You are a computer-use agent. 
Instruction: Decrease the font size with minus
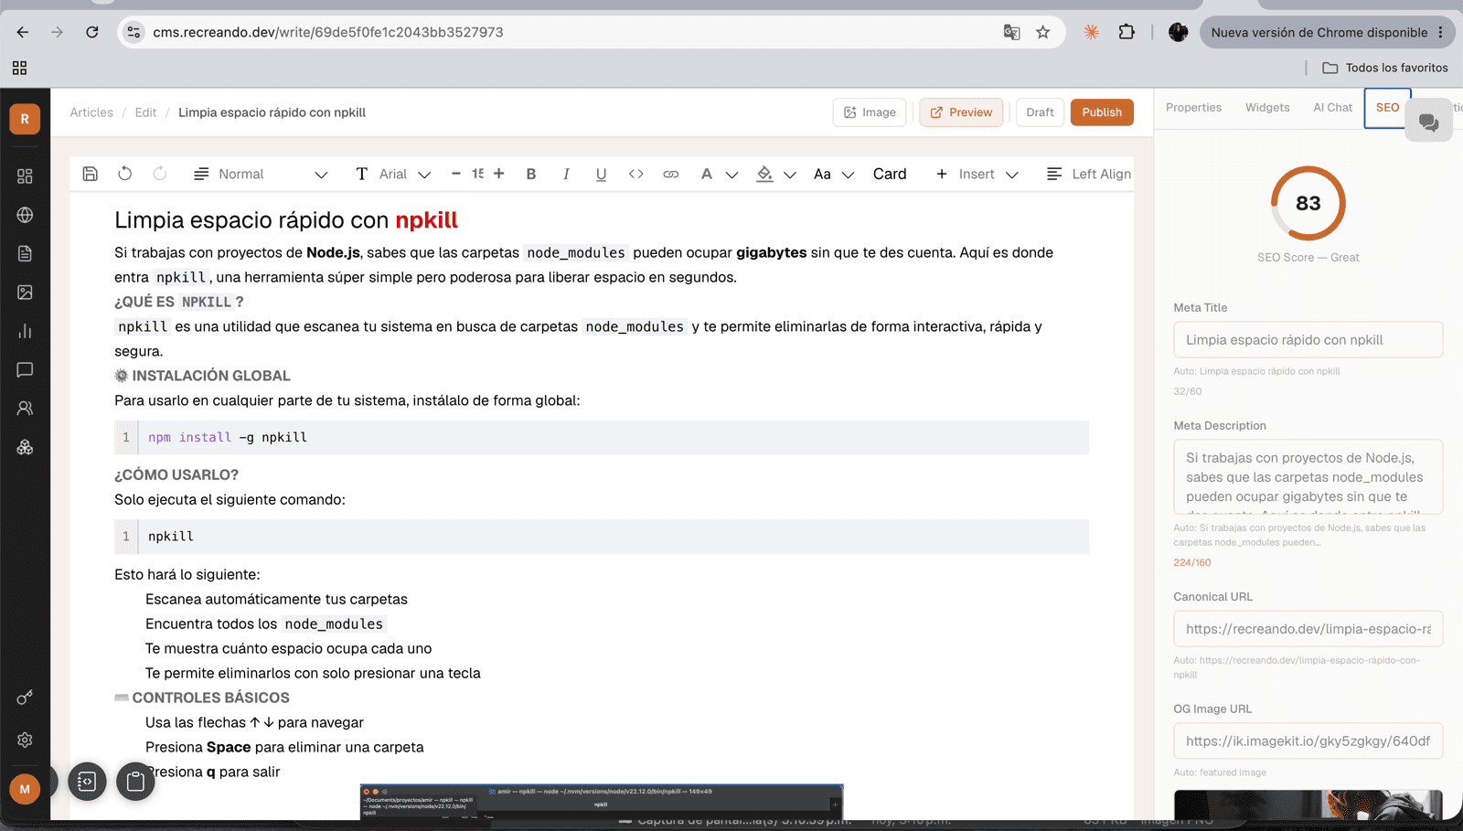pyautogui.click(x=456, y=174)
